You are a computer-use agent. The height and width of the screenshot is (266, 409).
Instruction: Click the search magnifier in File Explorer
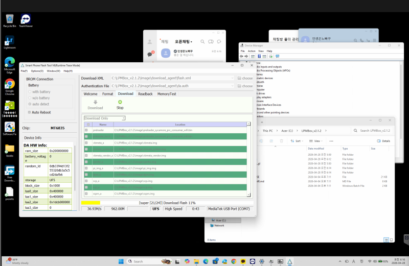point(355,131)
